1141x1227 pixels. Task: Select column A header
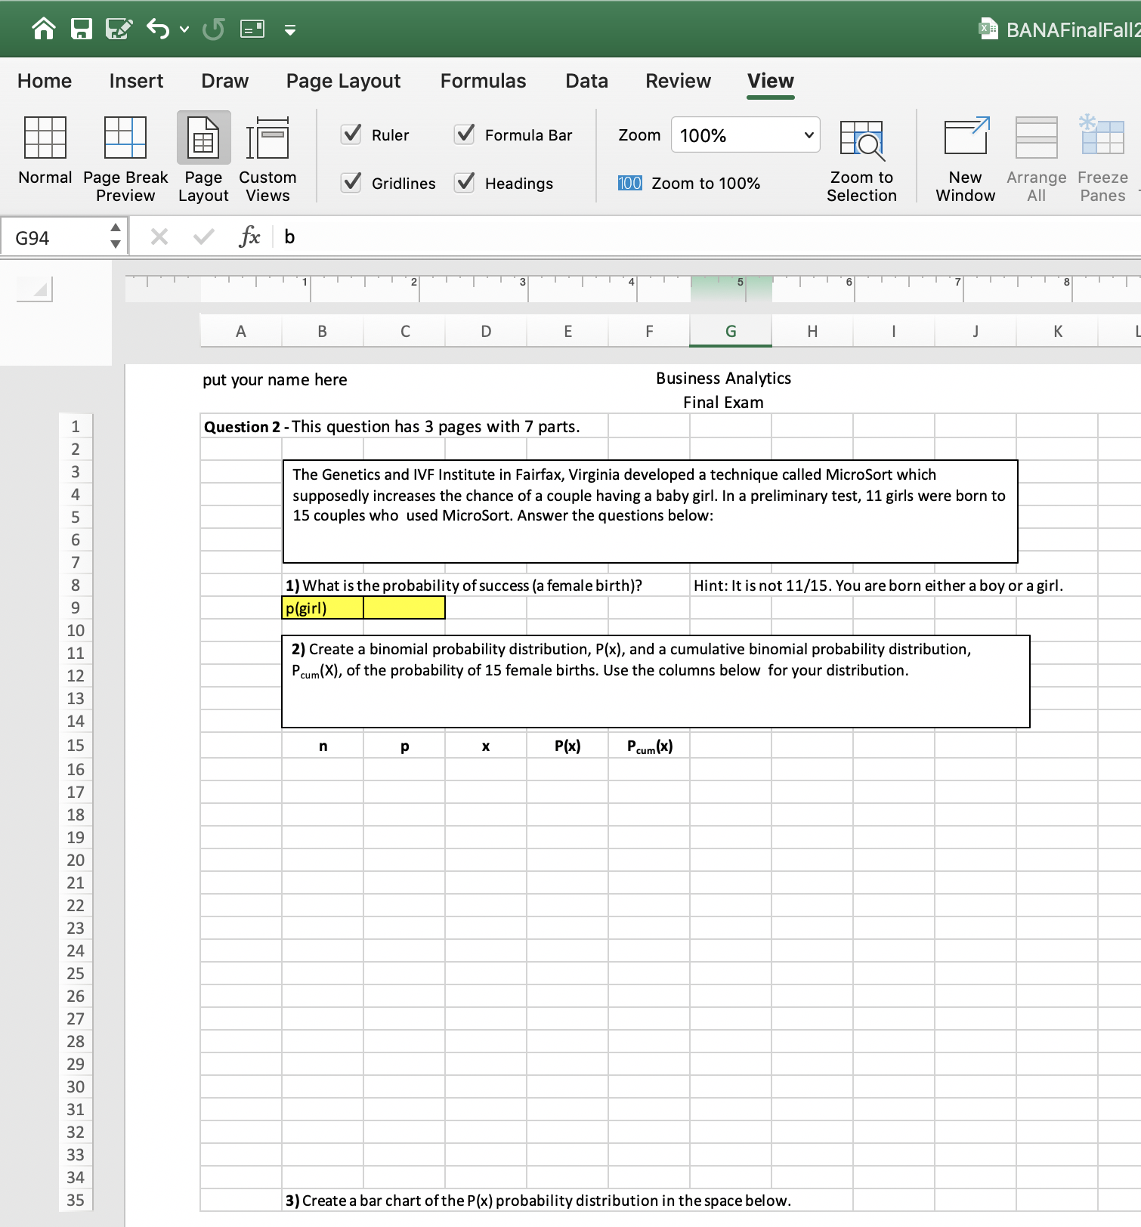pos(241,331)
